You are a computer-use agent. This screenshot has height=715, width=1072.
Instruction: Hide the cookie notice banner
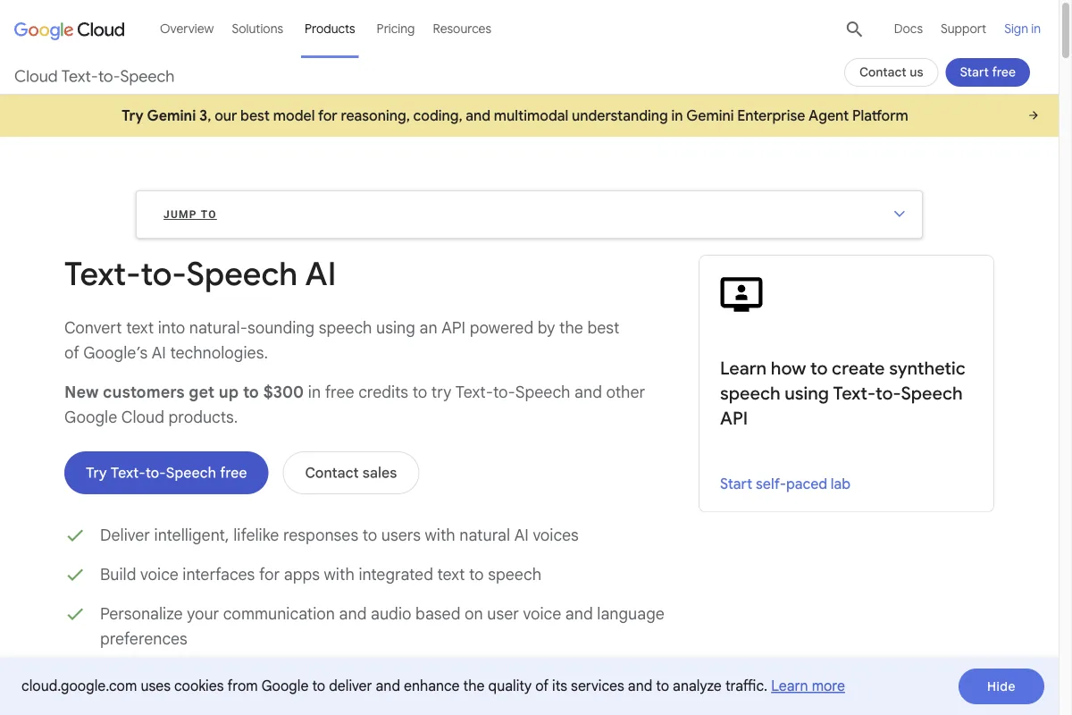(x=1001, y=686)
